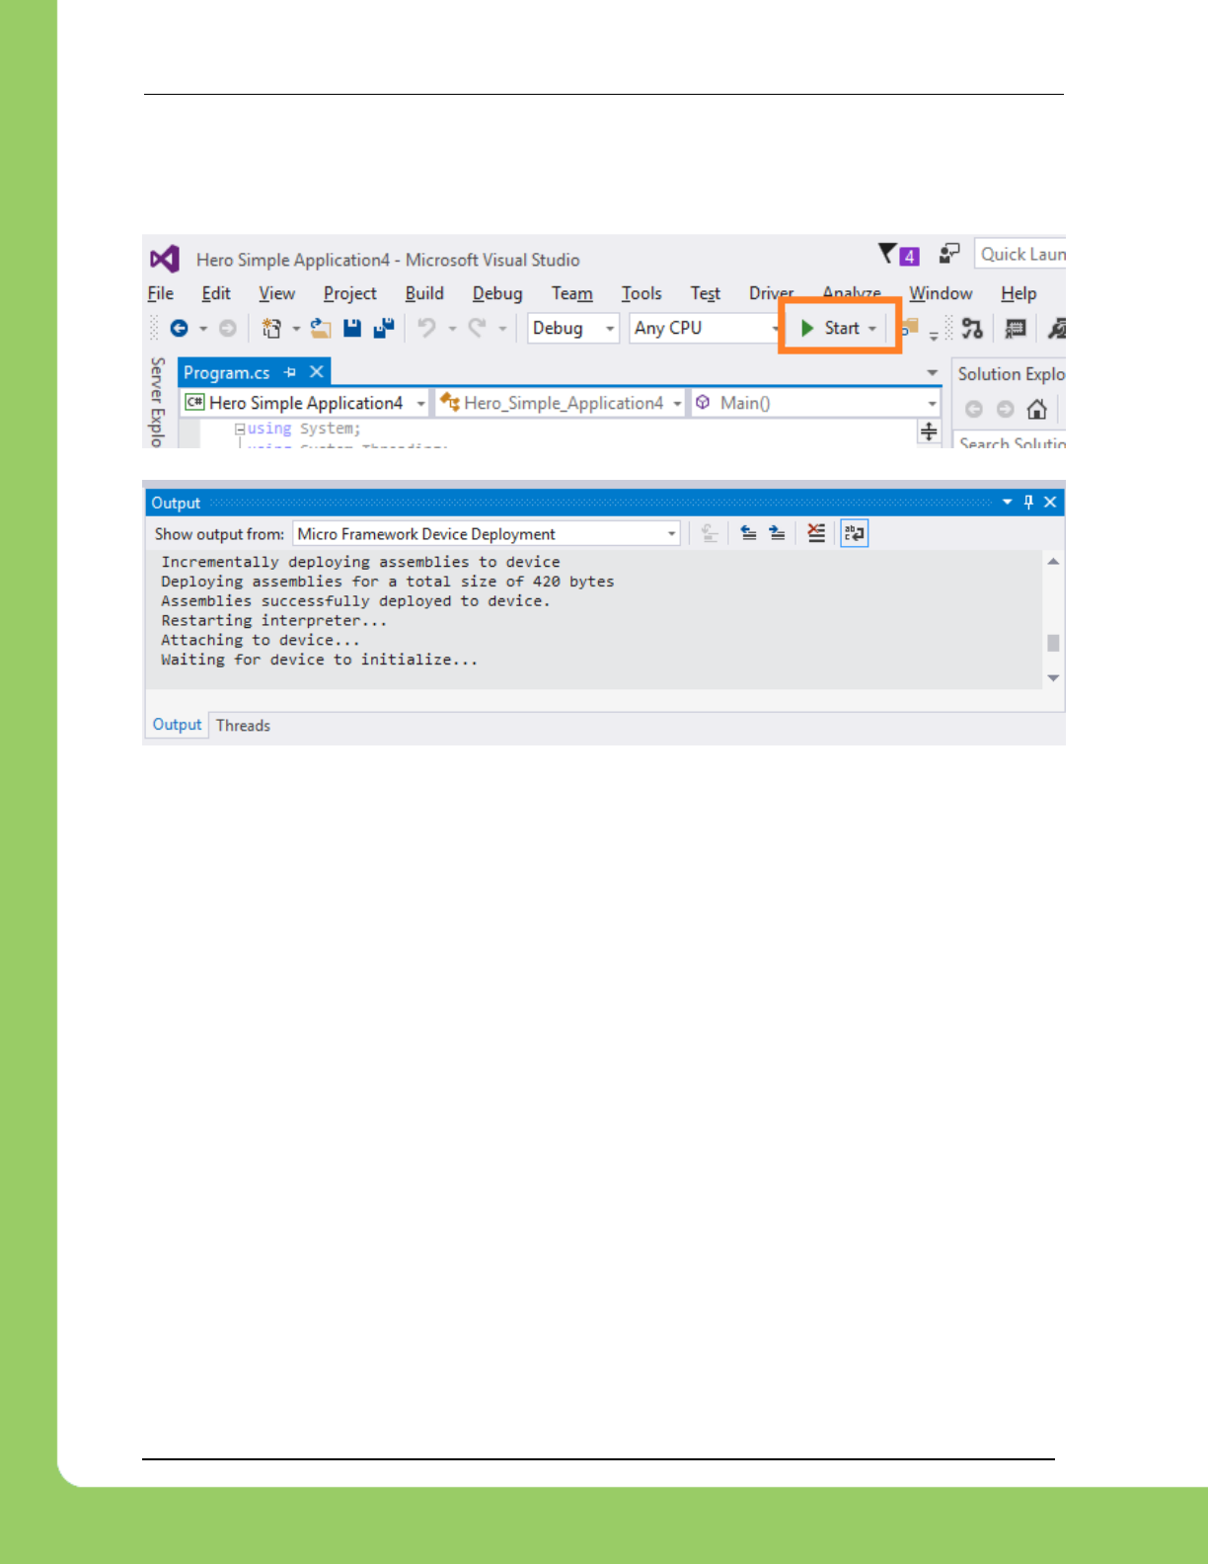
Task: Click the Start debugging button
Action: (x=830, y=328)
